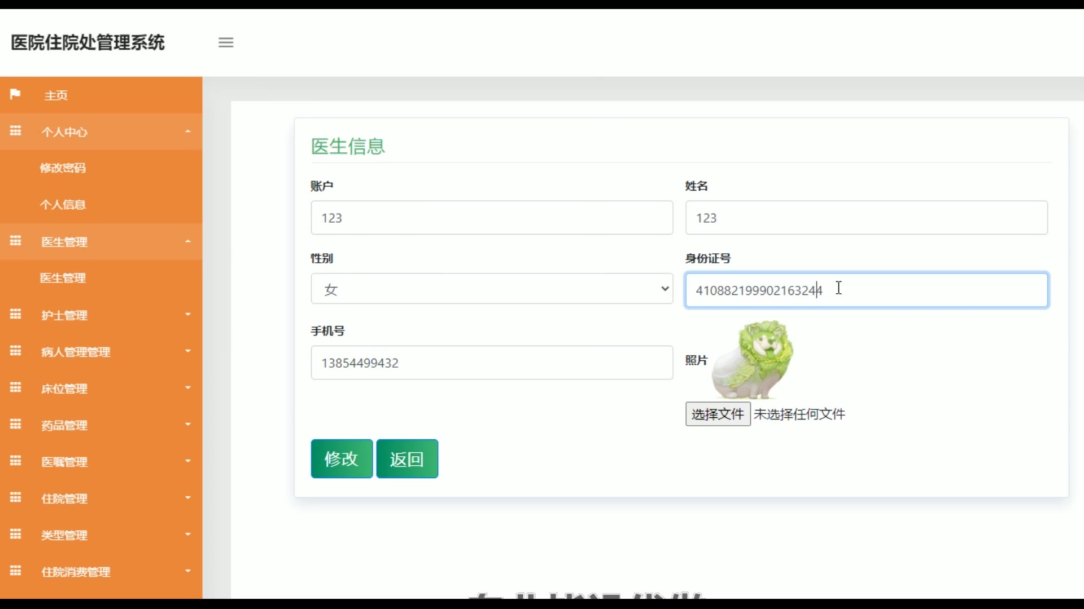Click grid icon beside 类型管理
1084x609 pixels.
15,534
